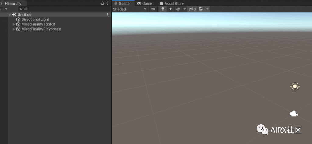Open the Hierarchy panel options menu
The image size is (312, 144).
click(x=107, y=3)
